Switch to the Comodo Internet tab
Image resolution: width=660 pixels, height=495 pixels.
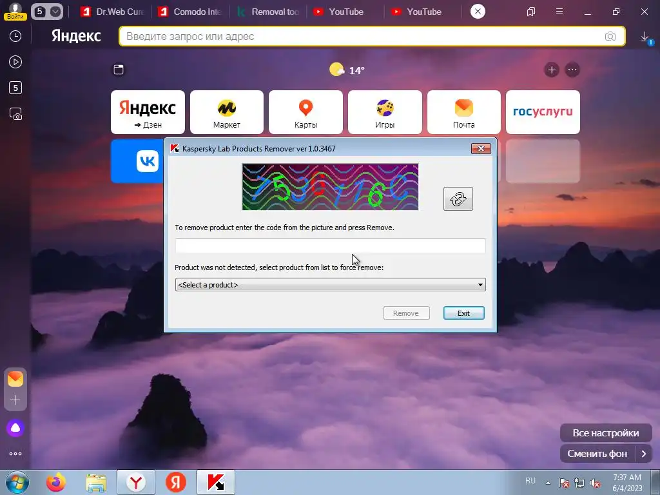tap(190, 12)
